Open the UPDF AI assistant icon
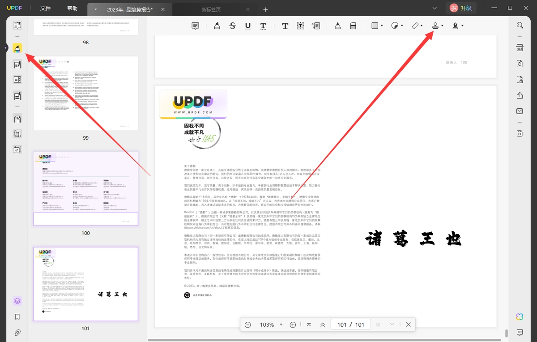The height and width of the screenshot is (342, 537). pos(520,316)
